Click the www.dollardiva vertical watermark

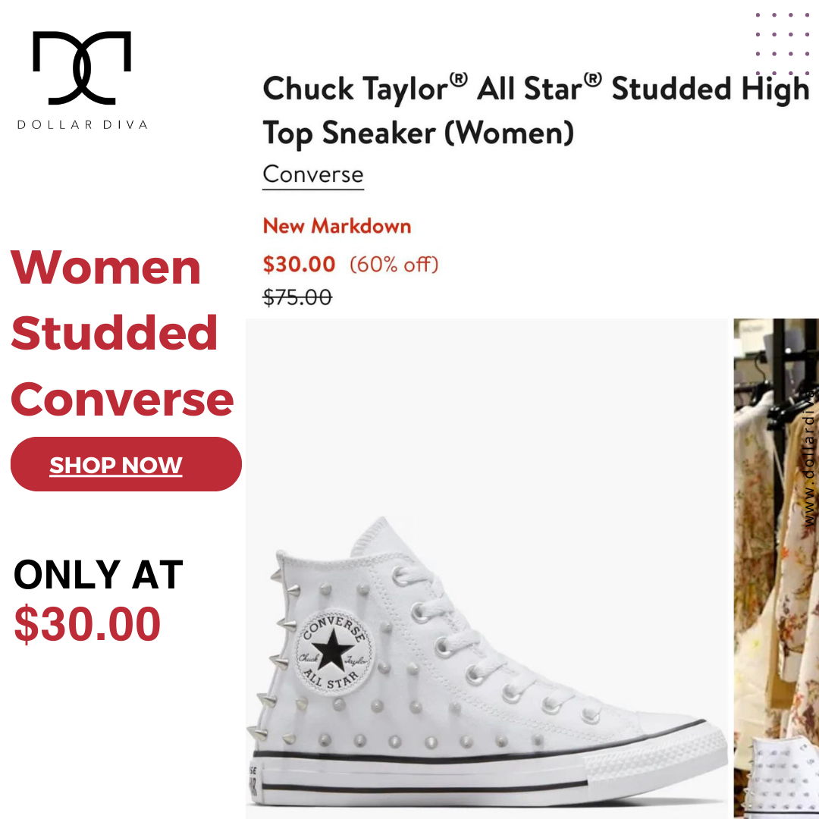point(809,457)
